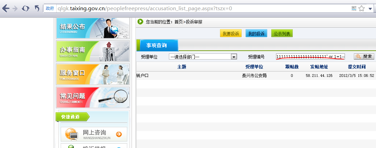Click the 首页 breadcrumb link
Viewport: 376px width, 148px height.
tap(178, 22)
